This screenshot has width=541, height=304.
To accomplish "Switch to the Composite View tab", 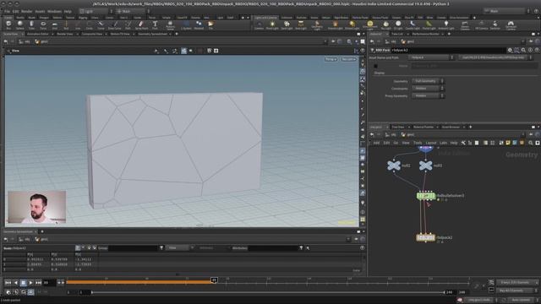I will [x=92, y=34].
